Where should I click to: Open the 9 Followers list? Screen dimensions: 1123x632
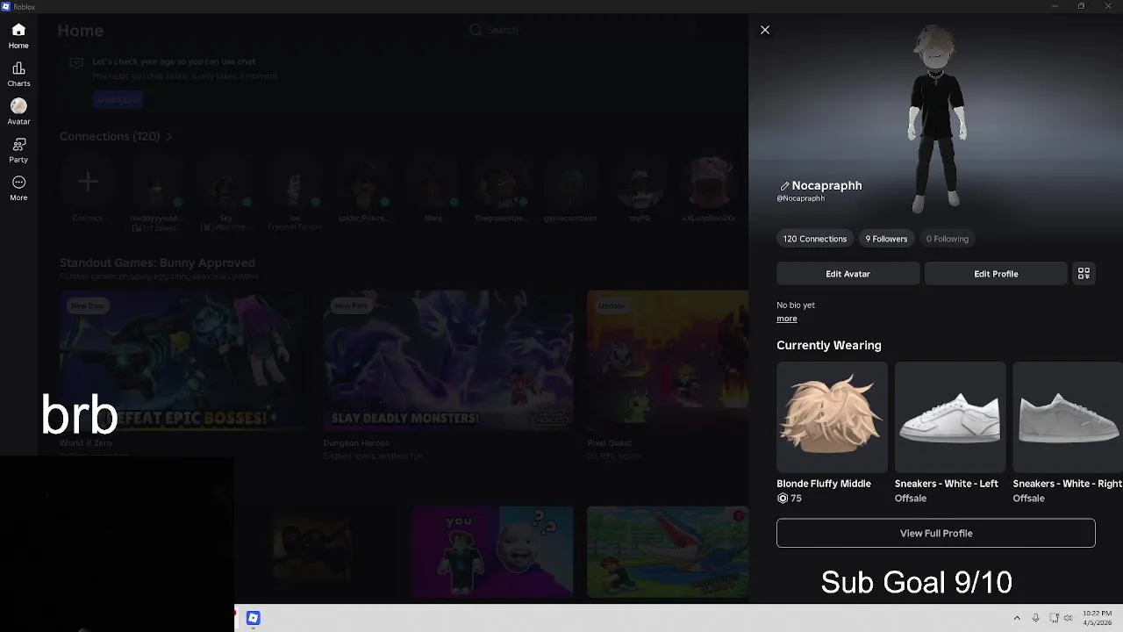tap(886, 239)
